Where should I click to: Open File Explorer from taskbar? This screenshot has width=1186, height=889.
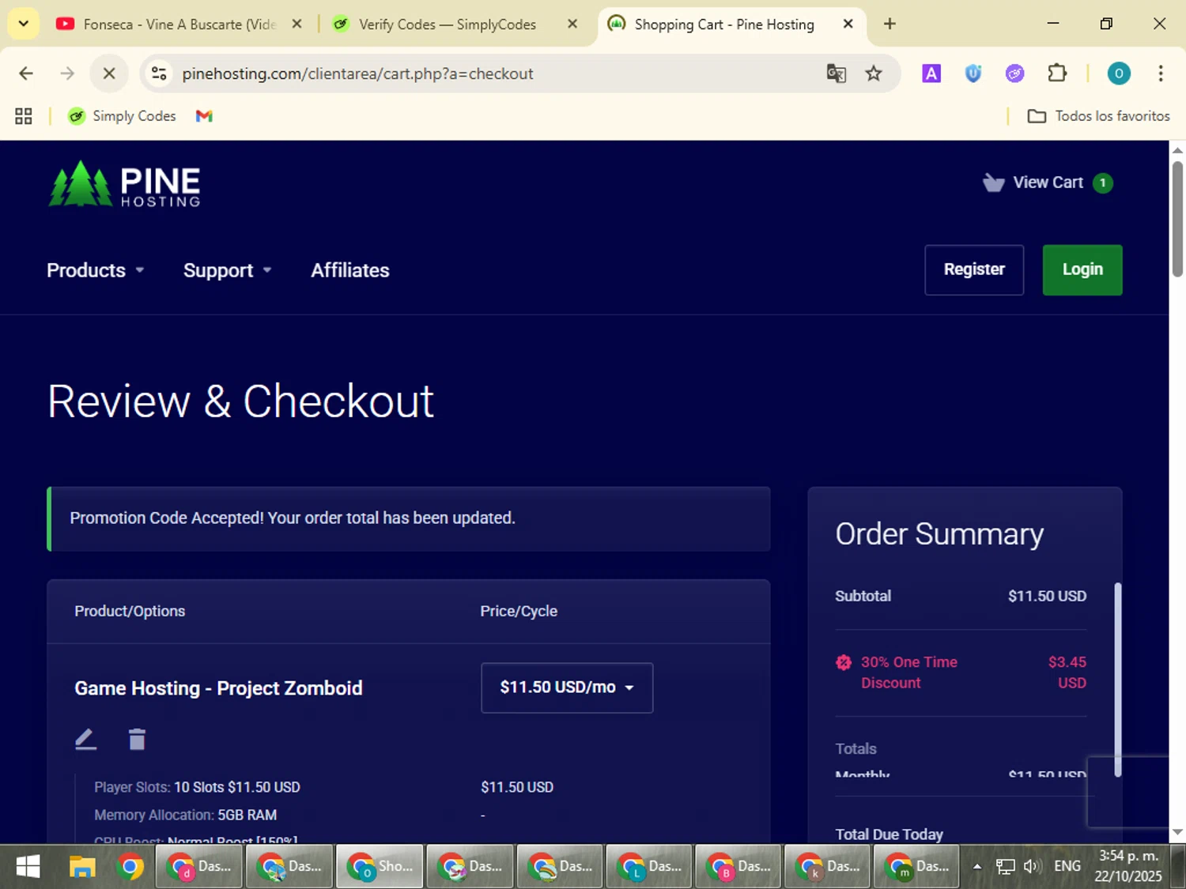[81, 867]
